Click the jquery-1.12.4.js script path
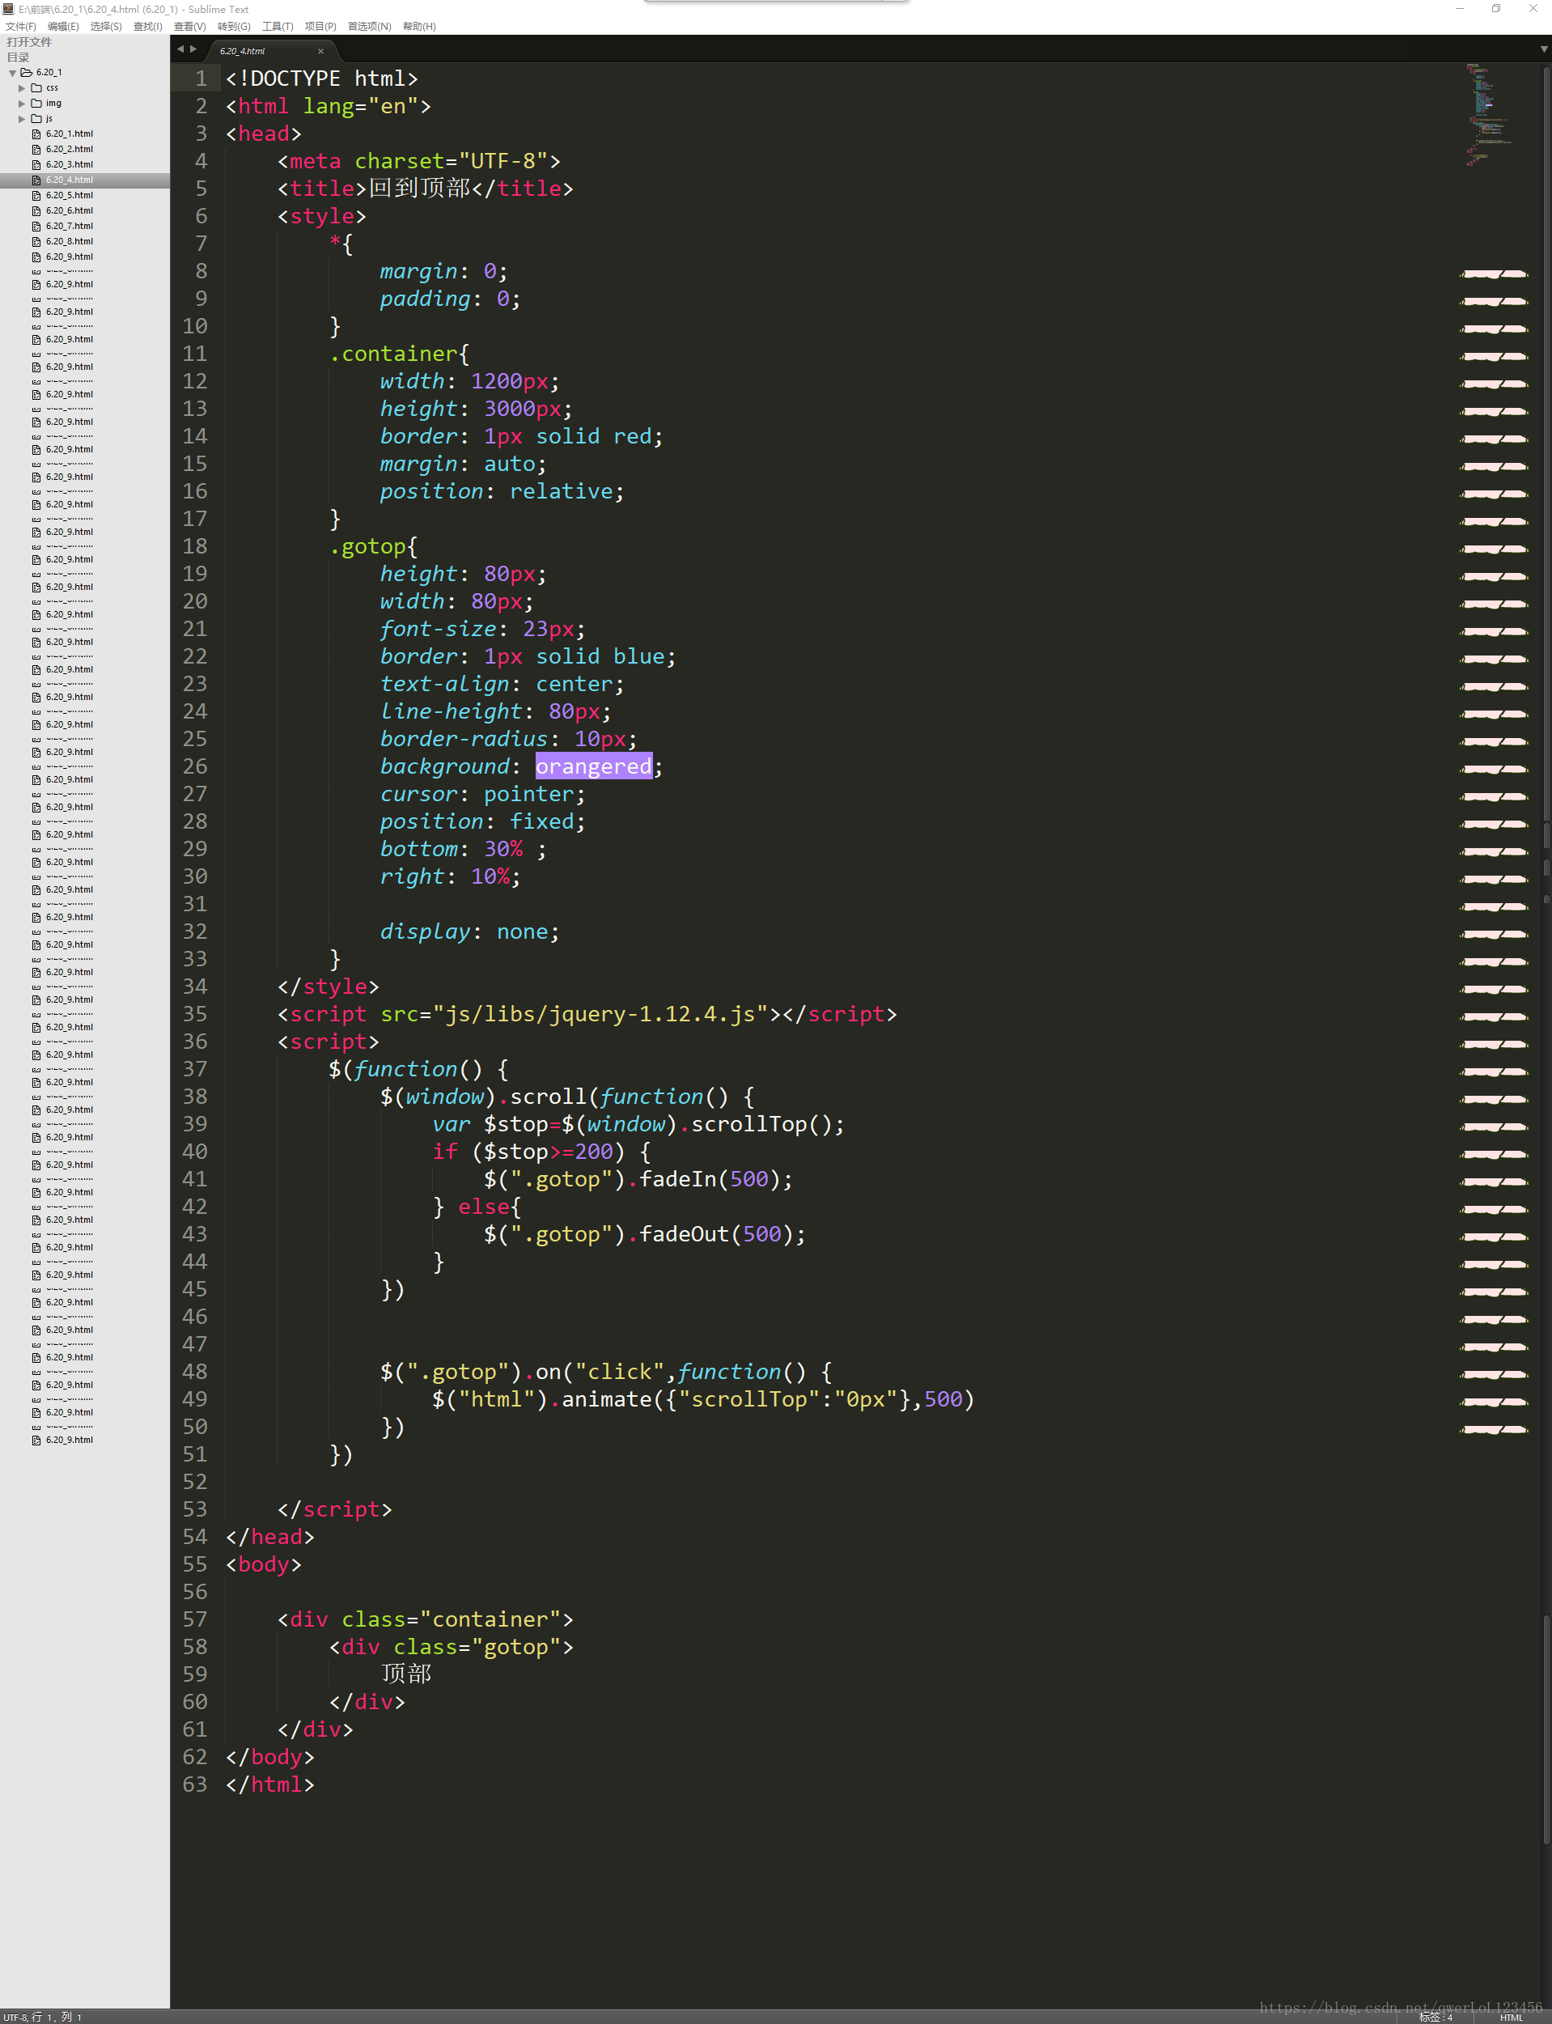The height and width of the screenshot is (2024, 1552). 600,1014
